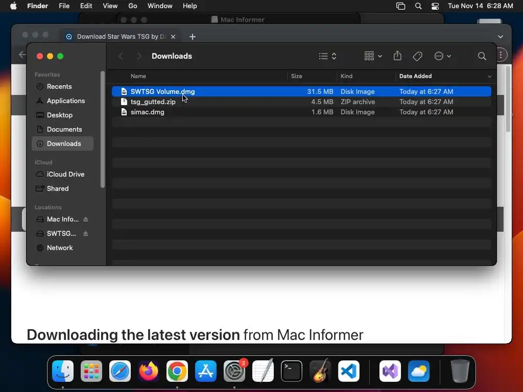Open Applications in the sidebar

tap(62, 101)
